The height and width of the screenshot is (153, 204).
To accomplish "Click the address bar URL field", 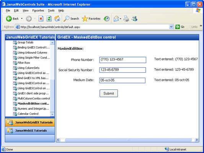I will pyautogui.click(x=92, y=27).
